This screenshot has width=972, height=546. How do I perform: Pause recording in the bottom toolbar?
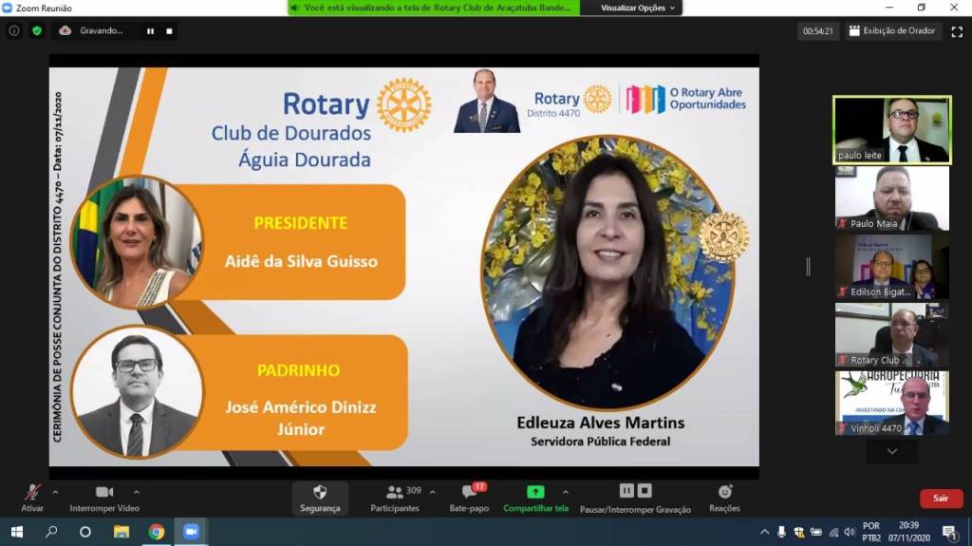coord(626,491)
